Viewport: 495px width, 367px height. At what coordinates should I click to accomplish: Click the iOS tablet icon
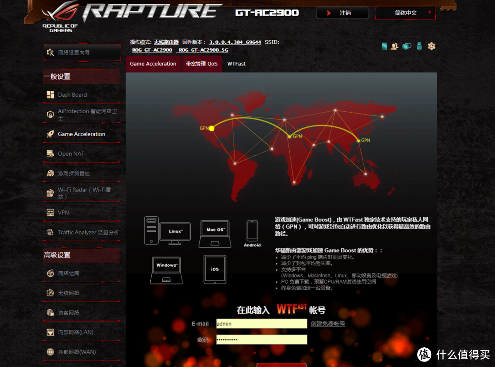[x=214, y=269]
